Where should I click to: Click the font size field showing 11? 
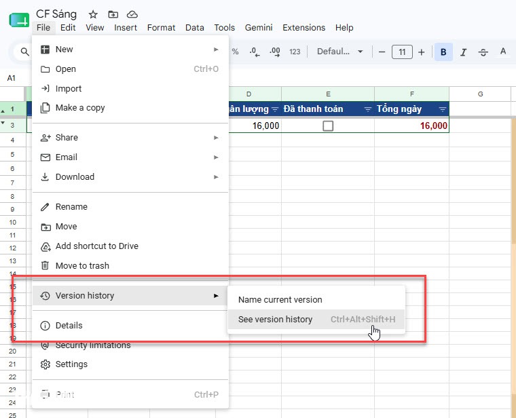[402, 52]
